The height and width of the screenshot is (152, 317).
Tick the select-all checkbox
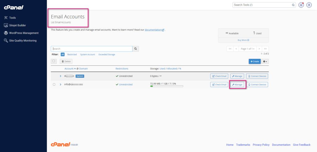coord(54,61)
